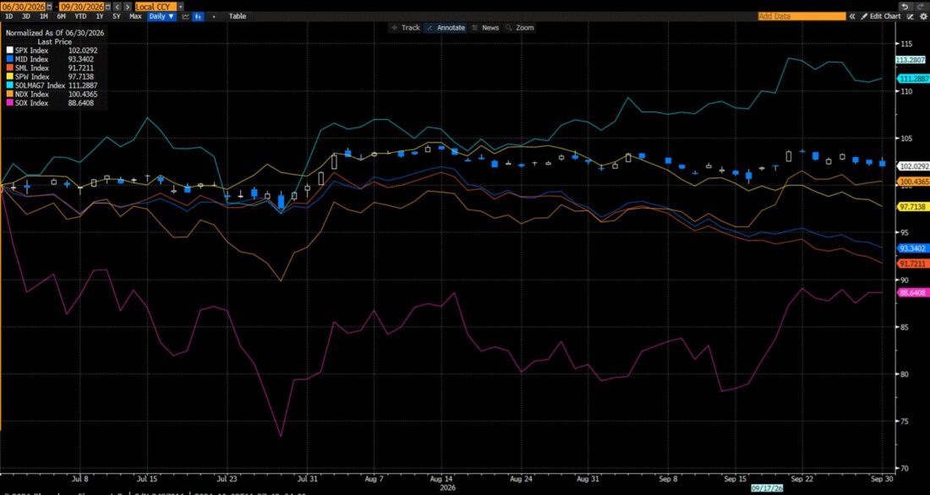Shift date range back with left arrow

click(x=118, y=7)
